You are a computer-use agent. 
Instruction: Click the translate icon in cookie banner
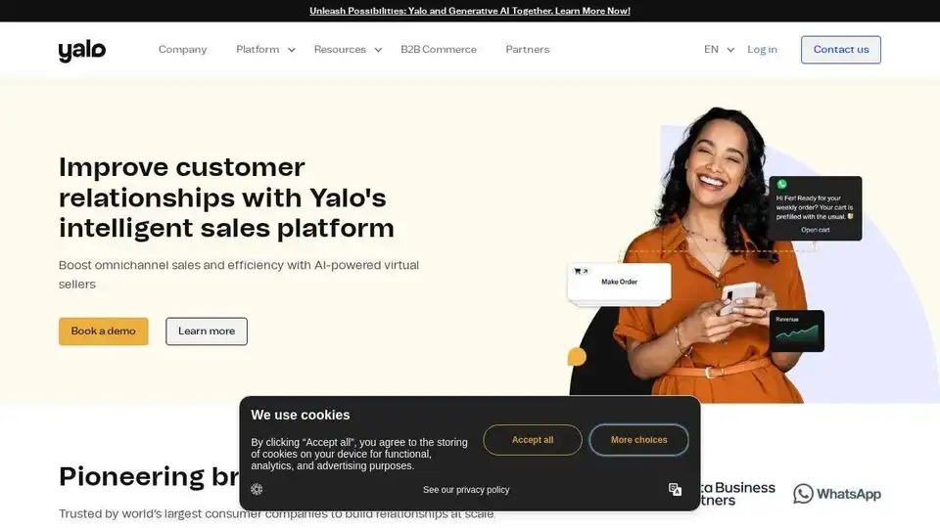click(675, 489)
